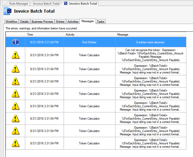Click the blue info icon in first row
The image size is (193, 157).
[15, 42]
